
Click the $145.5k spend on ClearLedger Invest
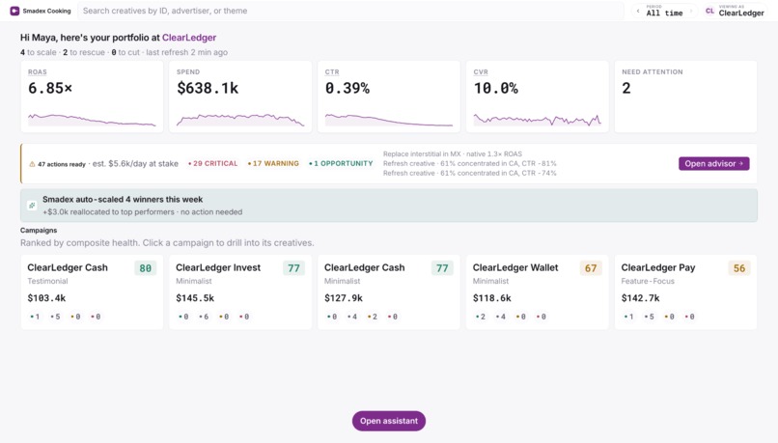tap(195, 298)
